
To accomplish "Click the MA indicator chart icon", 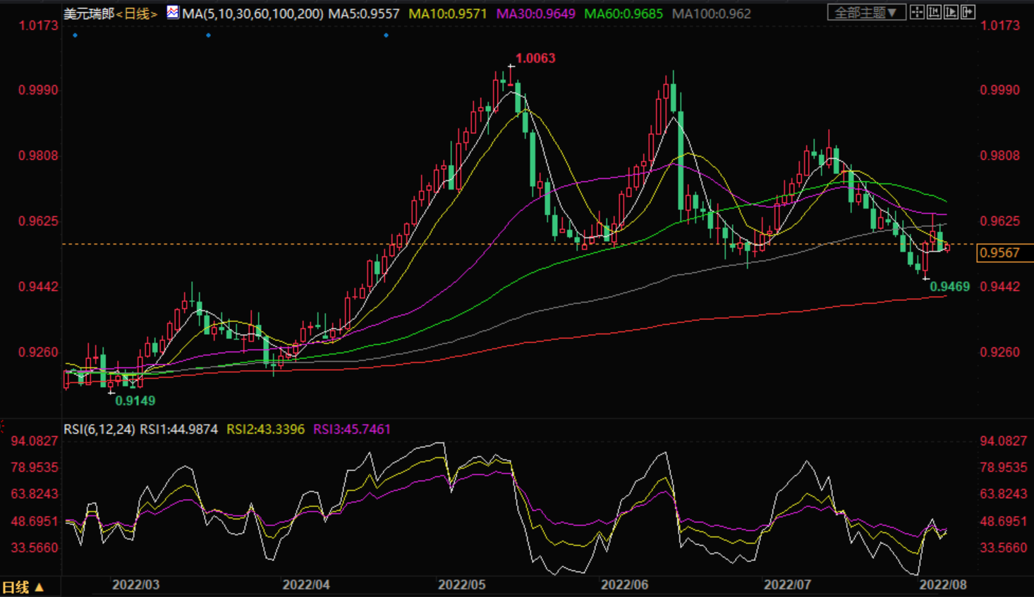I will (173, 13).
